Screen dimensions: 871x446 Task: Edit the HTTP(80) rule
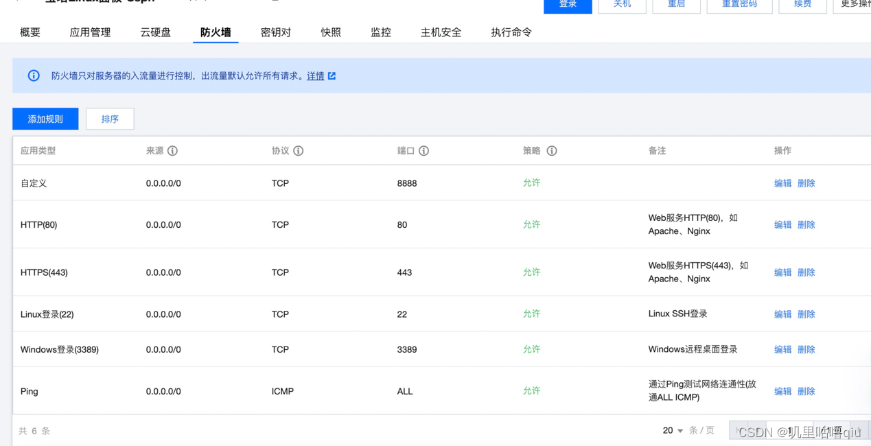pos(783,224)
